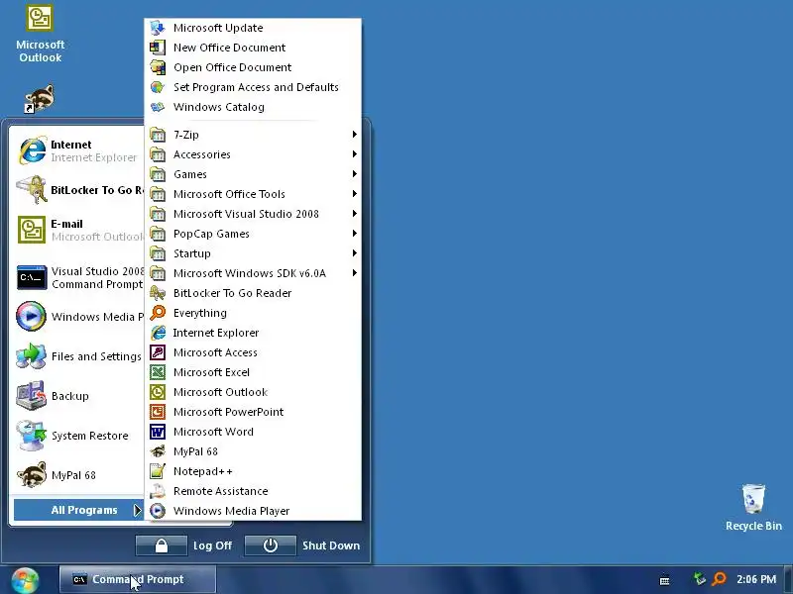The image size is (793, 594).
Task: Launch Notepad++
Action: tap(253, 471)
